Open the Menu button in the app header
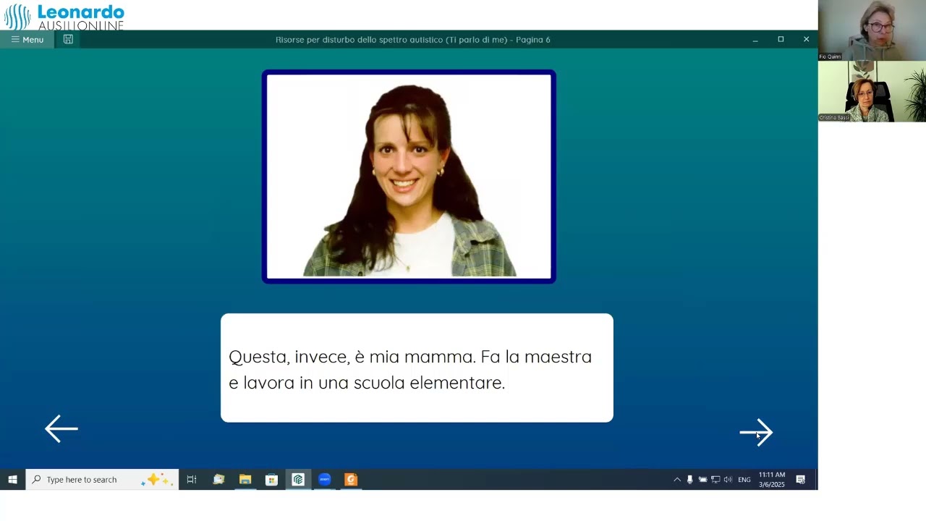The height and width of the screenshot is (521, 926). point(27,40)
